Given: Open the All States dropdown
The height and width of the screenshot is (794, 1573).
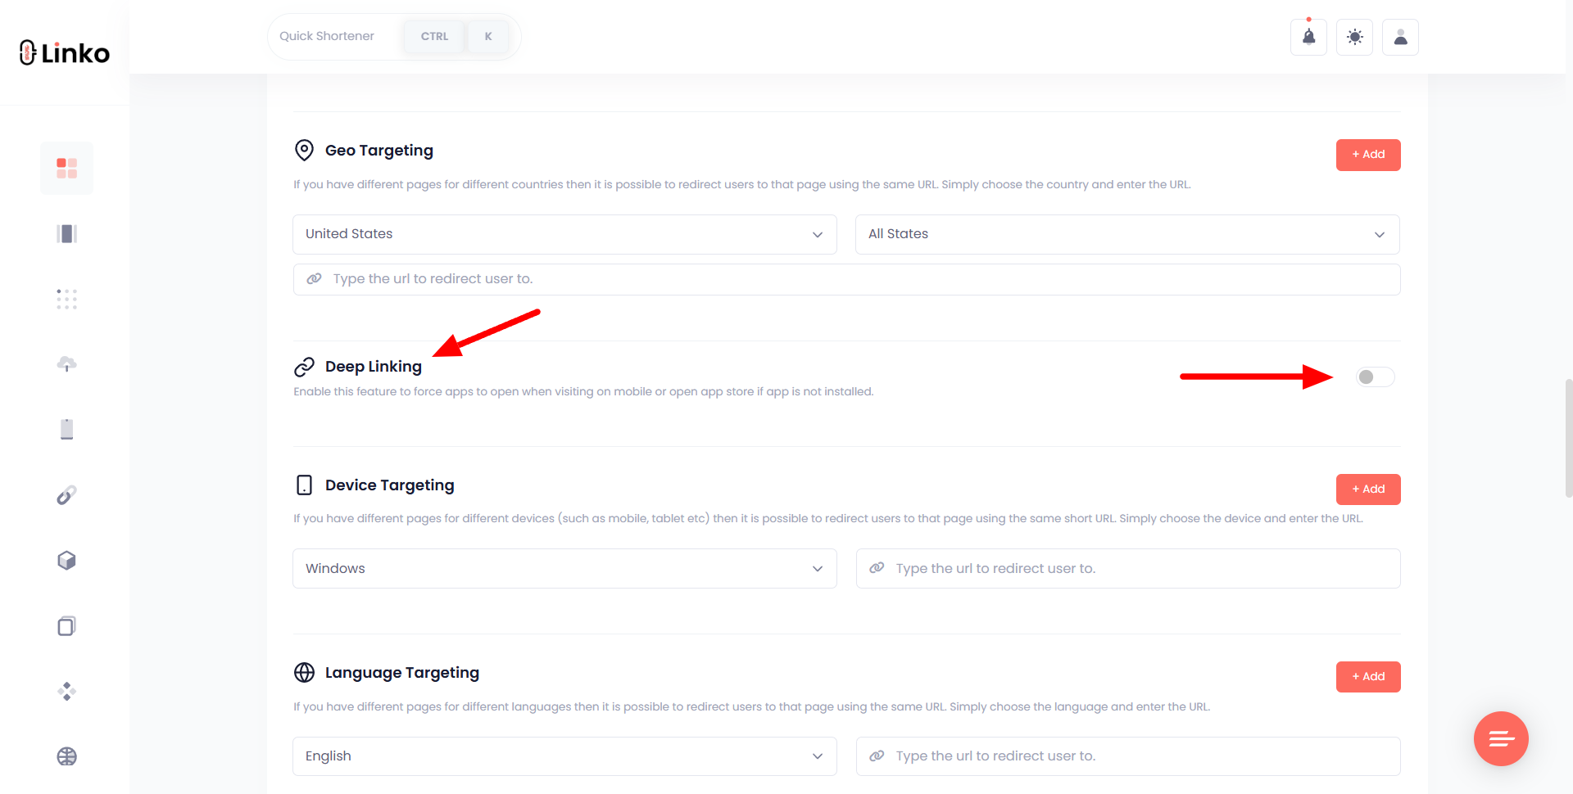Looking at the screenshot, I should [x=1127, y=234].
